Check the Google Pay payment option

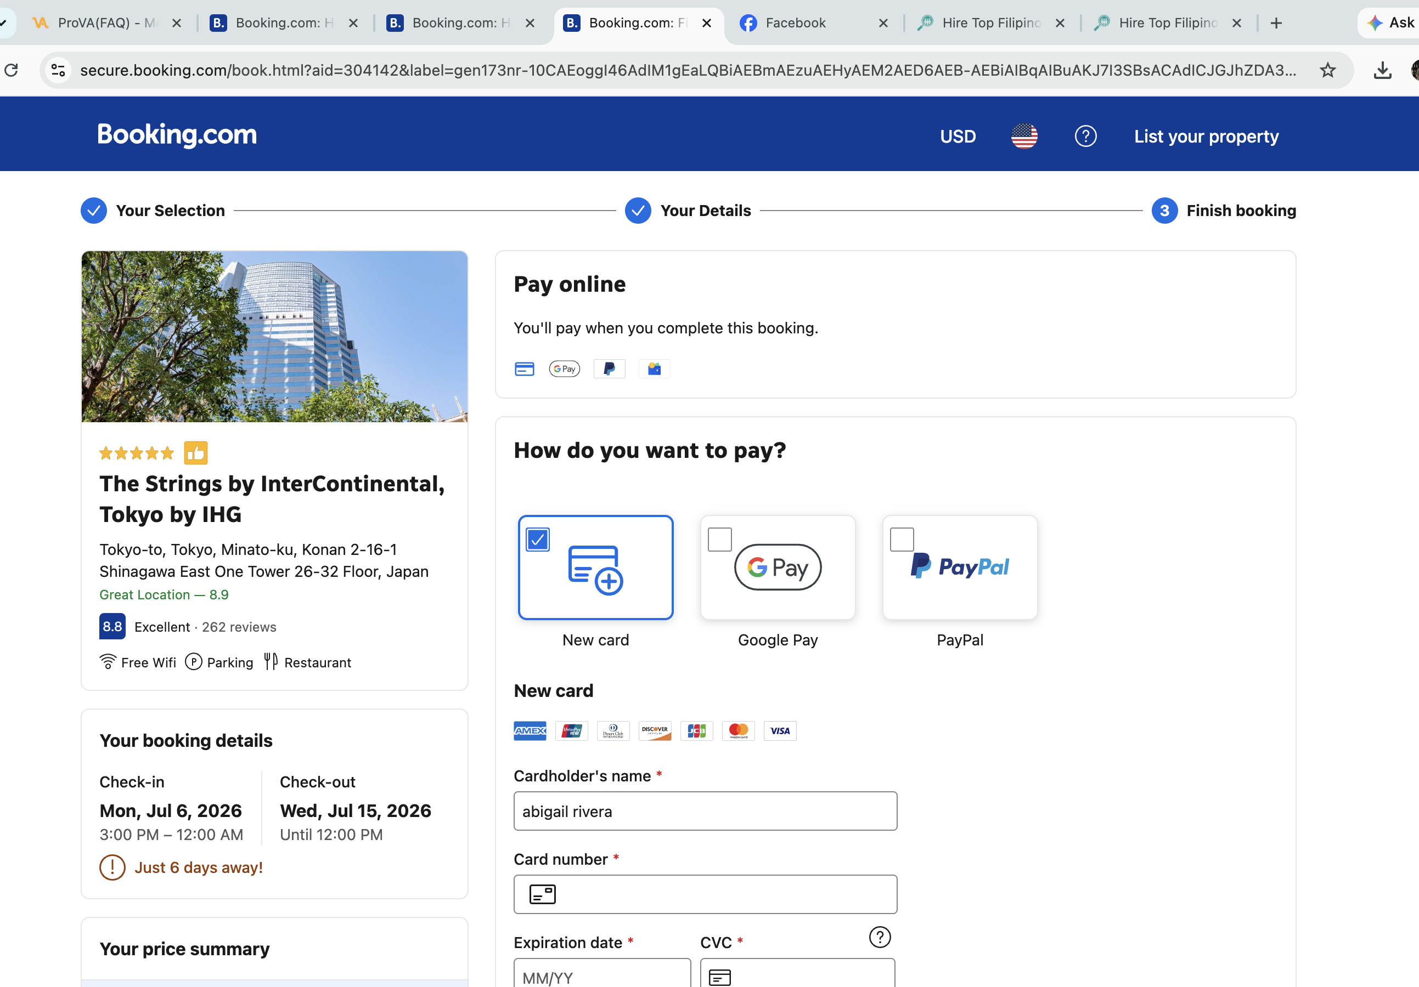719,539
